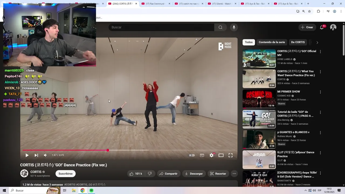Like the video with 101 k likes
Image resolution: width=345 pixels, height=194 pixels.
[136, 174]
